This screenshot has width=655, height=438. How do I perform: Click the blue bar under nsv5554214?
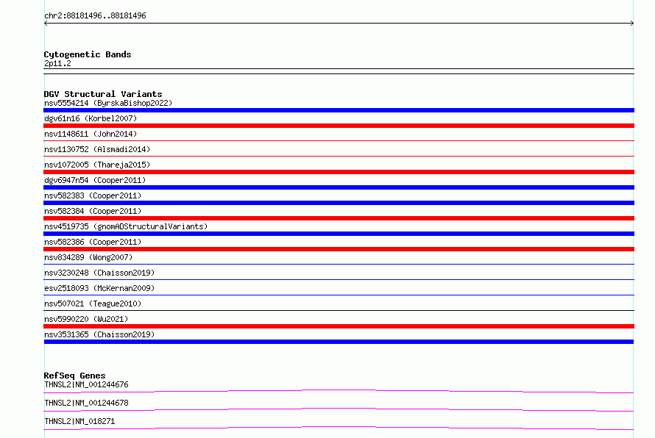[339, 110]
